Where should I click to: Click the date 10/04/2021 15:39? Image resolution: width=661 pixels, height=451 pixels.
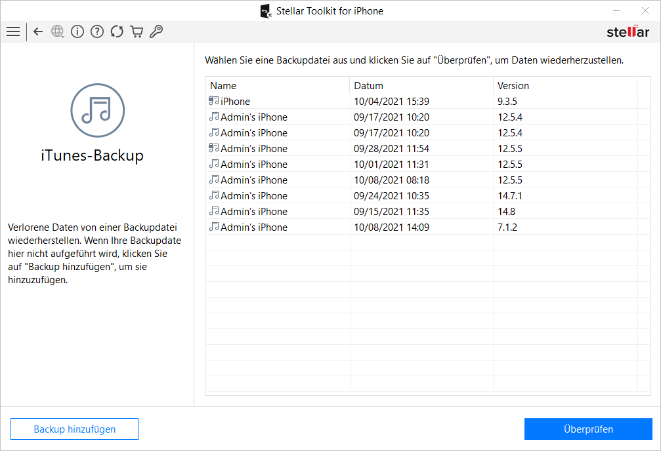(x=392, y=102)
